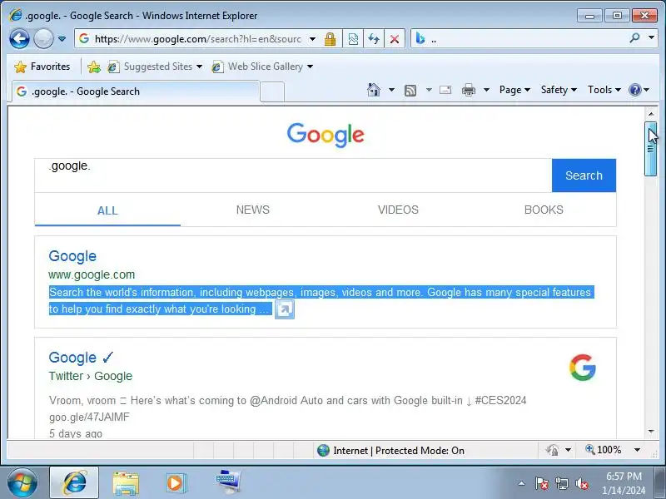
Task: Open a new blank tab
Action: coord(272,91)
